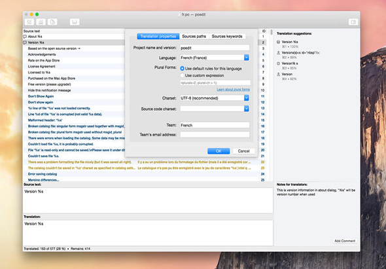This screenshot has width=386, height=269.
Task: Click the Version suggestion with 82% match
Action: pos(287,77)
